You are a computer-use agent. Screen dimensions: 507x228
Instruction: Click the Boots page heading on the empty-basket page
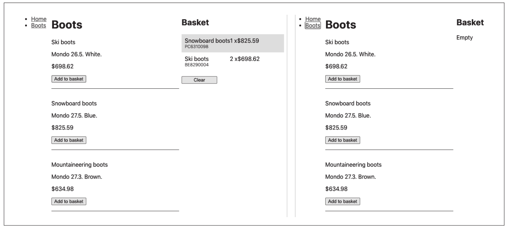340,25
